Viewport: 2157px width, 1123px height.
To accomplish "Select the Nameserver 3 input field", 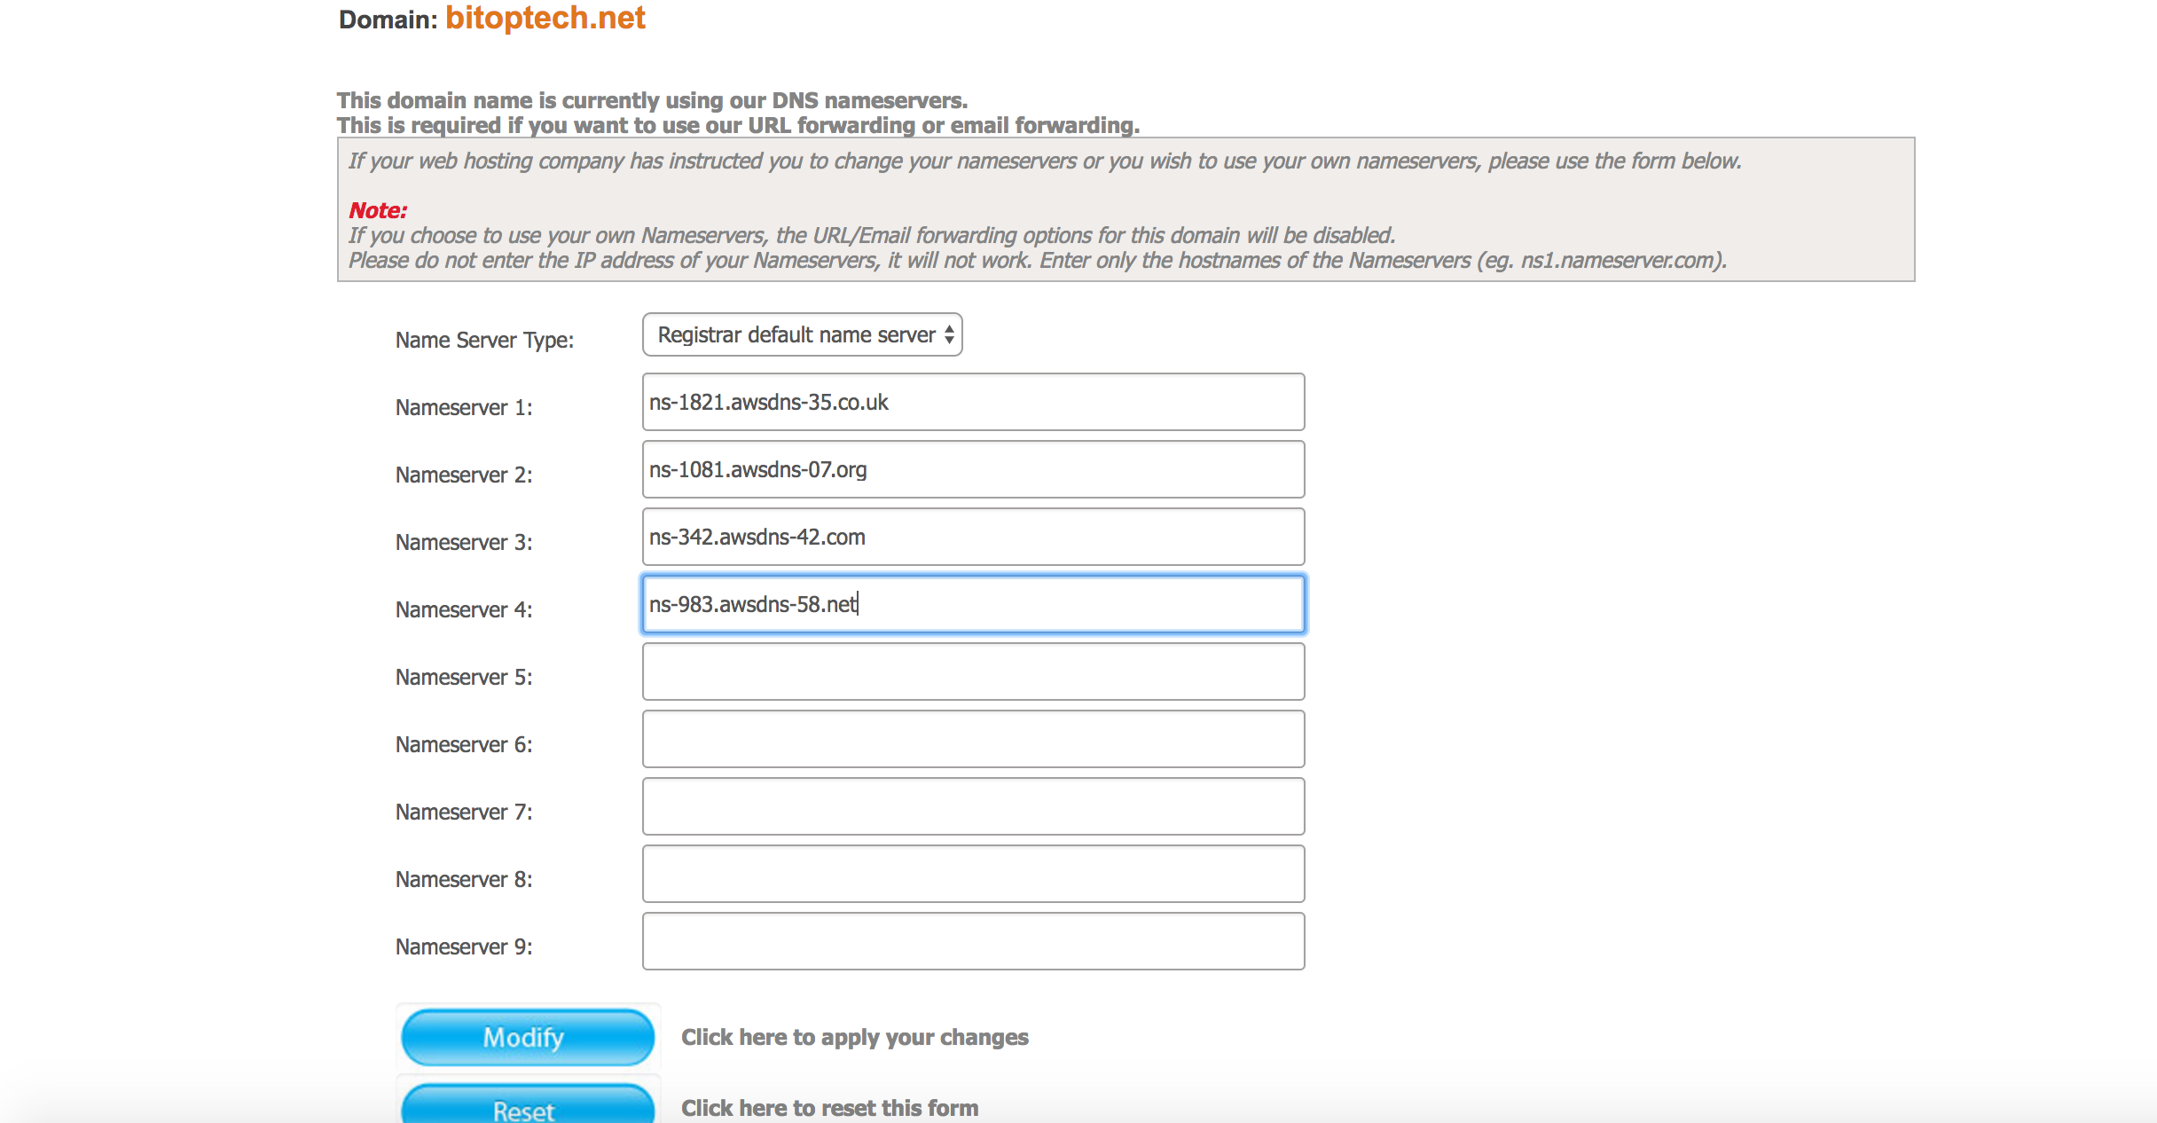I will (973, 537).
